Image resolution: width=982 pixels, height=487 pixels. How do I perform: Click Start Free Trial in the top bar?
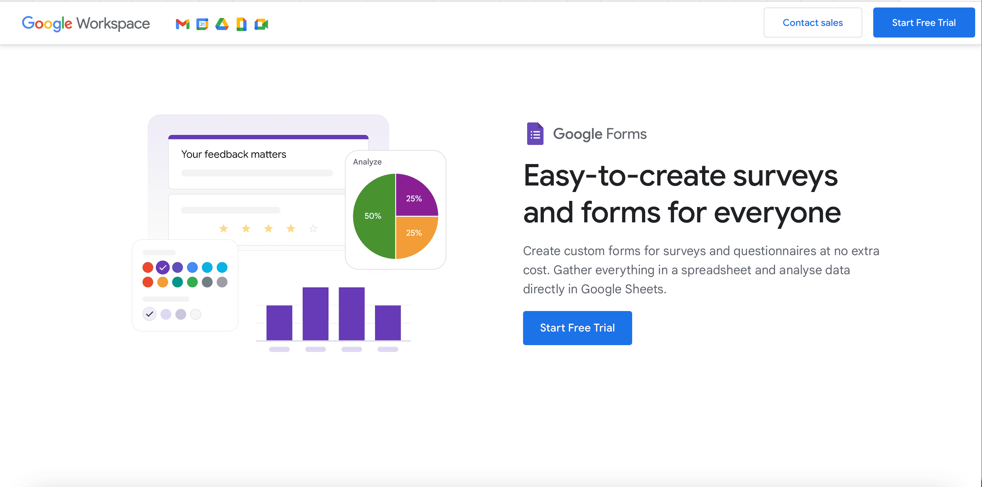coord(924,23)
